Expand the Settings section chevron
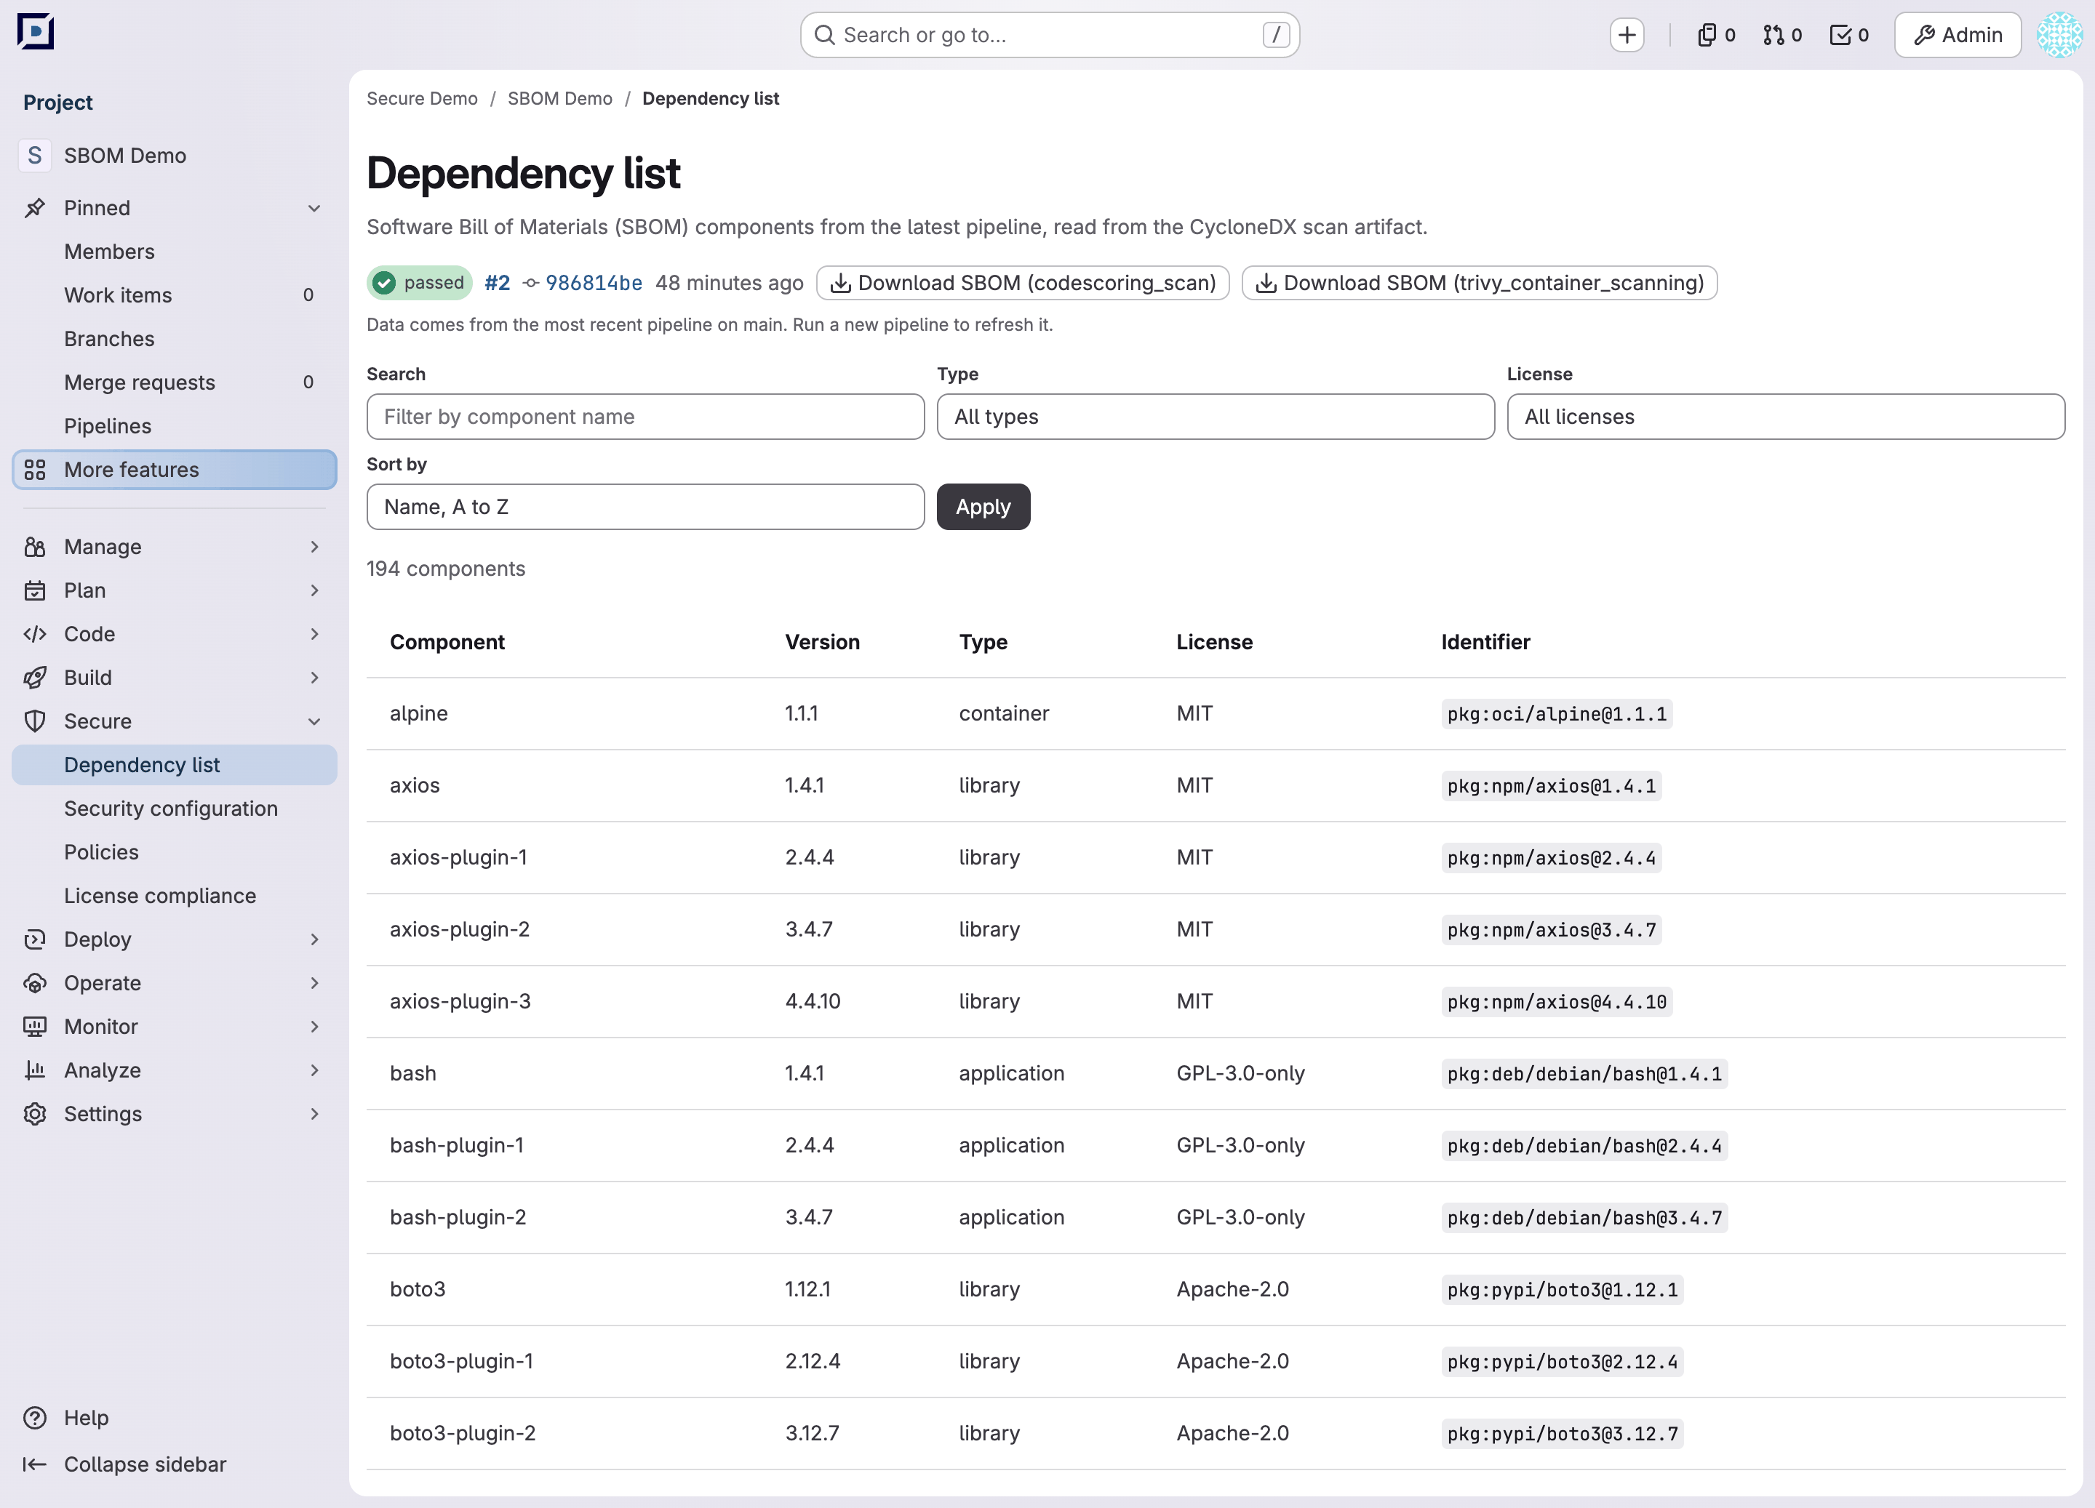The width and height of the screenshot is (2095, 1508). coord(314,1114)
